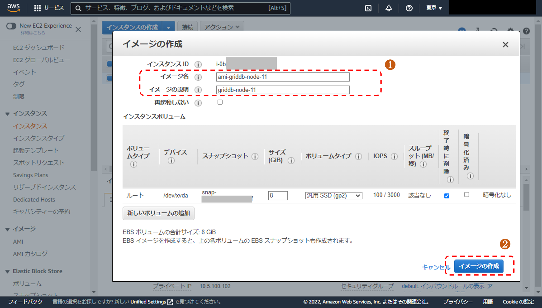Uncheck the 終了時に削除 checkbox
542x308 pixels.
(446, 196)
